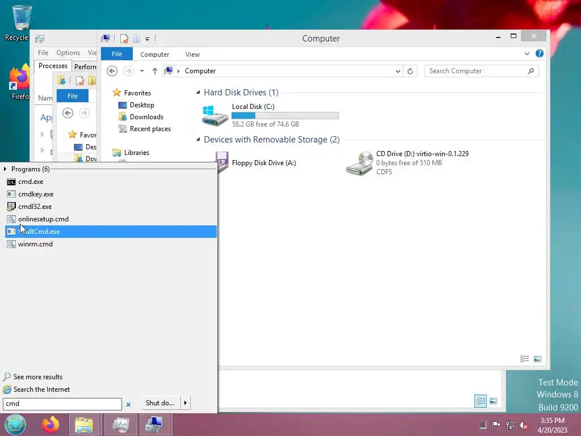The height and width of the screenshot is (436, 581).
Task: Select Task Manager Processes tab
Action: pyautogui.click(x=53, y=66)
